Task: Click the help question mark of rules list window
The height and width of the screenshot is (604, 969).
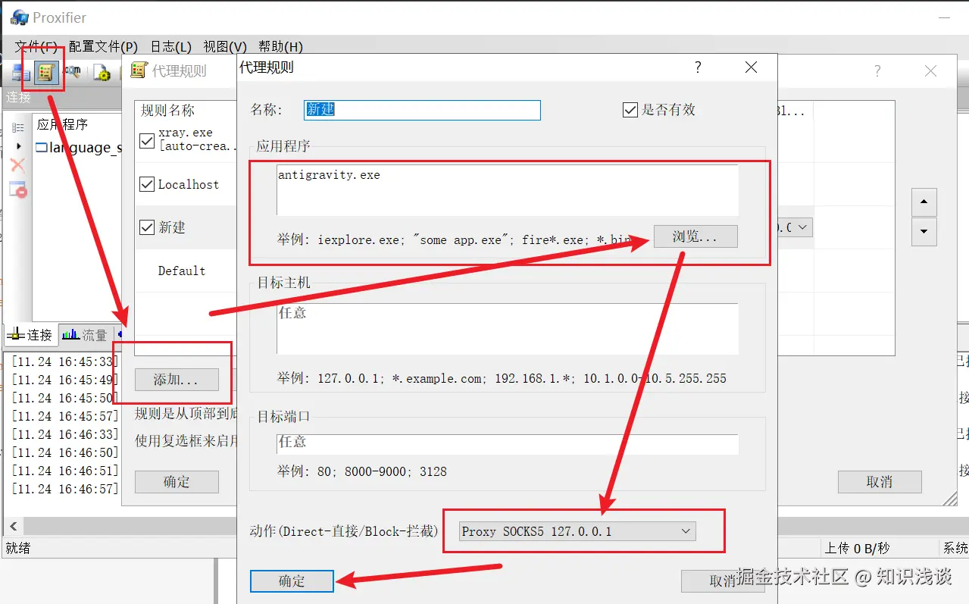Action: coord(877,71)
